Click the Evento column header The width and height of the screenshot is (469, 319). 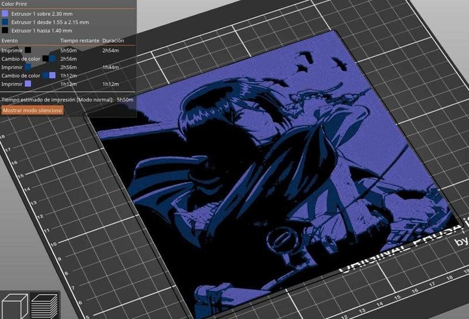click(x=9, y=40)
